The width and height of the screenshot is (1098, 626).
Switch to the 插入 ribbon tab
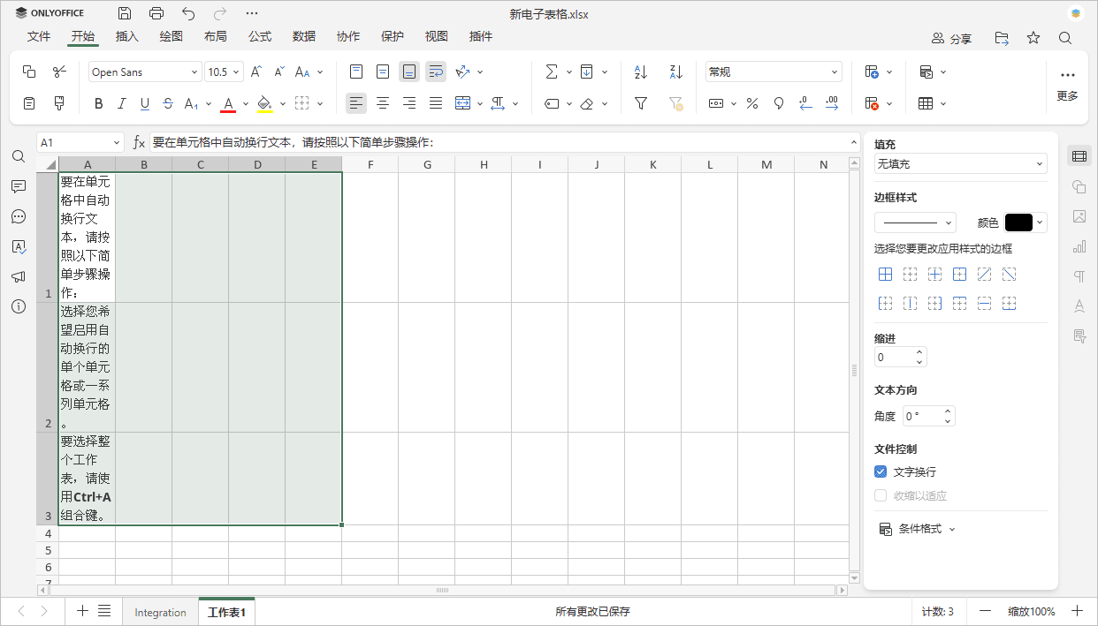(126, 36)
